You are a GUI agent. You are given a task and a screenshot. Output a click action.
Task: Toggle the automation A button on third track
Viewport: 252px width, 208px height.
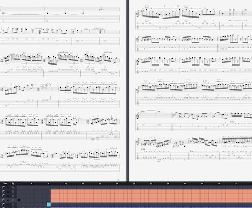tap(8, 196)
